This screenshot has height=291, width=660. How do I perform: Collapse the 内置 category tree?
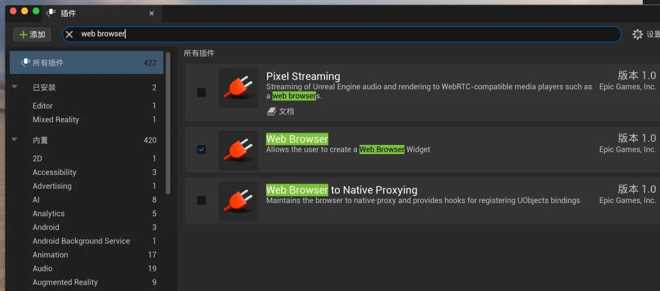tap(15, 140)
